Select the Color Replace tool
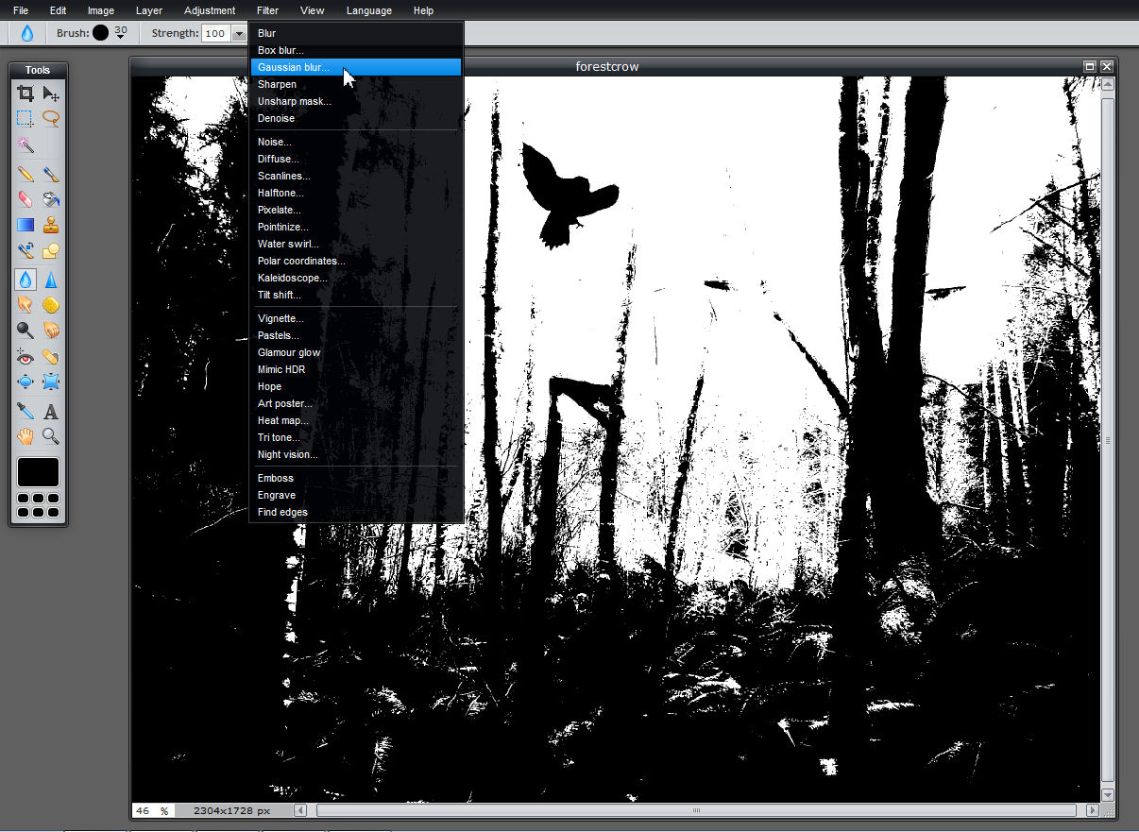The width and height of the screenshot is (1139, 832). 25,250
